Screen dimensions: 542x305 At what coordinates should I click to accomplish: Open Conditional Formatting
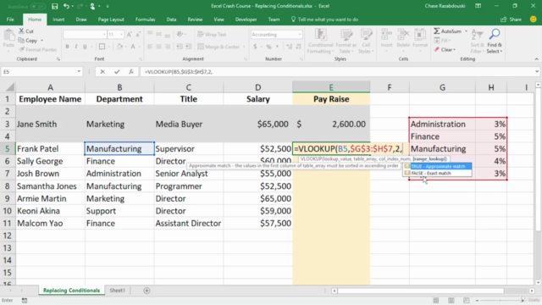(320, 42)
